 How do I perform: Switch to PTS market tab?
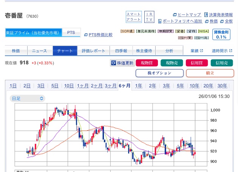[71, 32]
